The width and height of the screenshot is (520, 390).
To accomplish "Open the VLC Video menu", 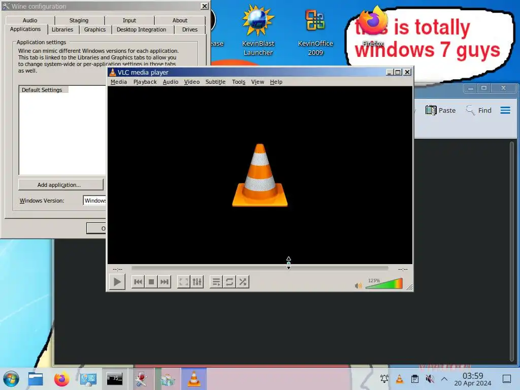I will tap(191, 82).
